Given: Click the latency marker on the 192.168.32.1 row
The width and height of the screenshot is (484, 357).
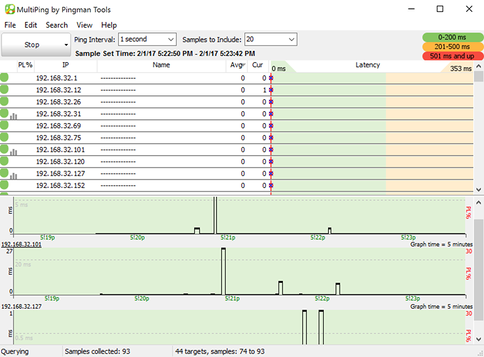Looking at the screenshot, I should (x=271, y=78).
